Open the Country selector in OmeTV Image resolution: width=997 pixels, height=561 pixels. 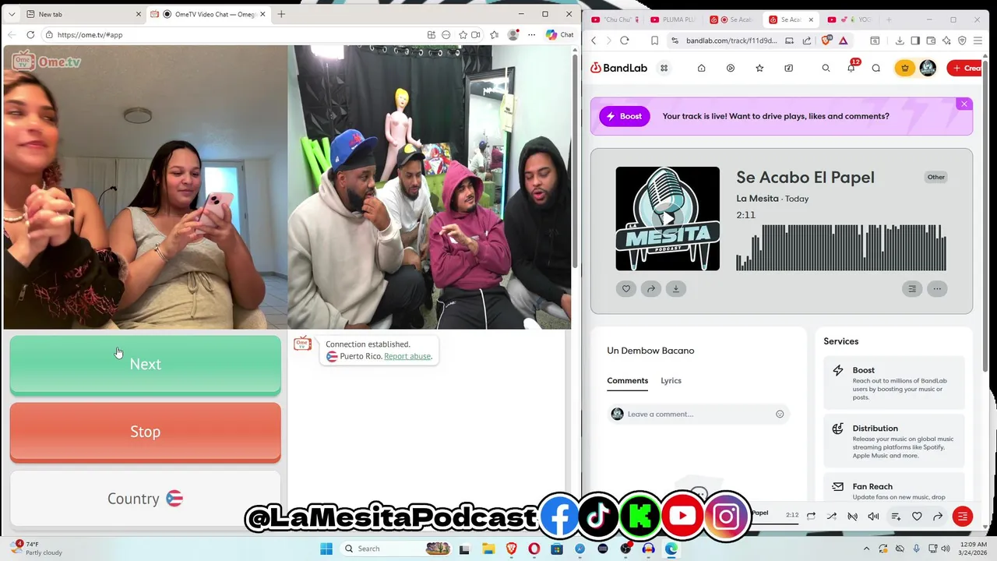145,499
